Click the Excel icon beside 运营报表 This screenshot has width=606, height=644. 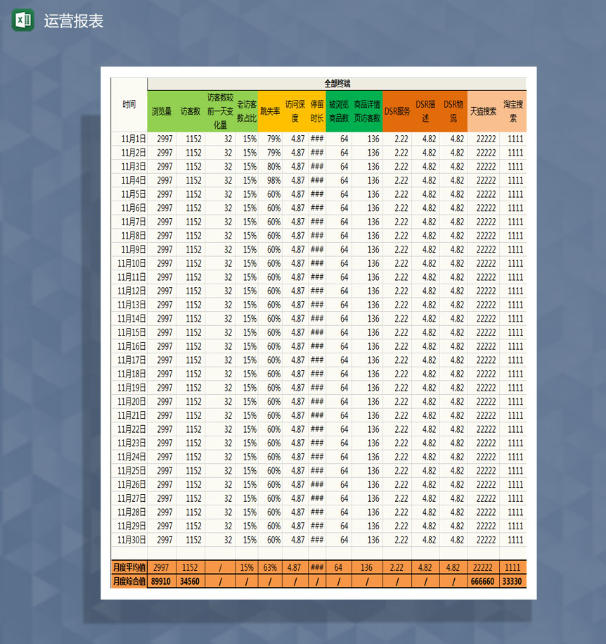pyautogui.click(x=22, y=20)
